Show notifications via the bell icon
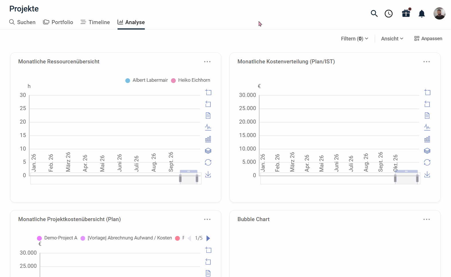The height and width of the screenshot is (277, 451). (x=422, y=13)
